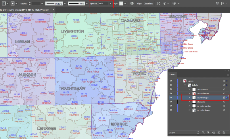This screenshot has width=230, height=139.
Task: Hide the county shape layer
Action: tap(171, 97)
